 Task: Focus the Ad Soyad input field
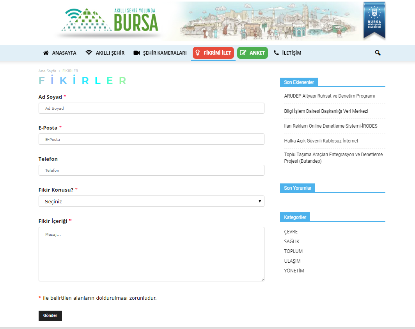point(151,108)
